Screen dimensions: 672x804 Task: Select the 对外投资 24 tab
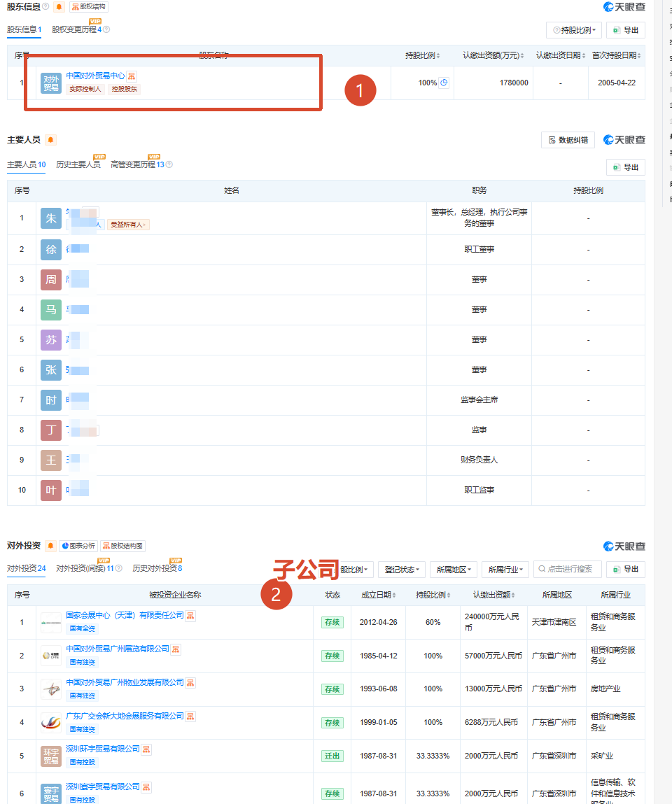(26, 568)
